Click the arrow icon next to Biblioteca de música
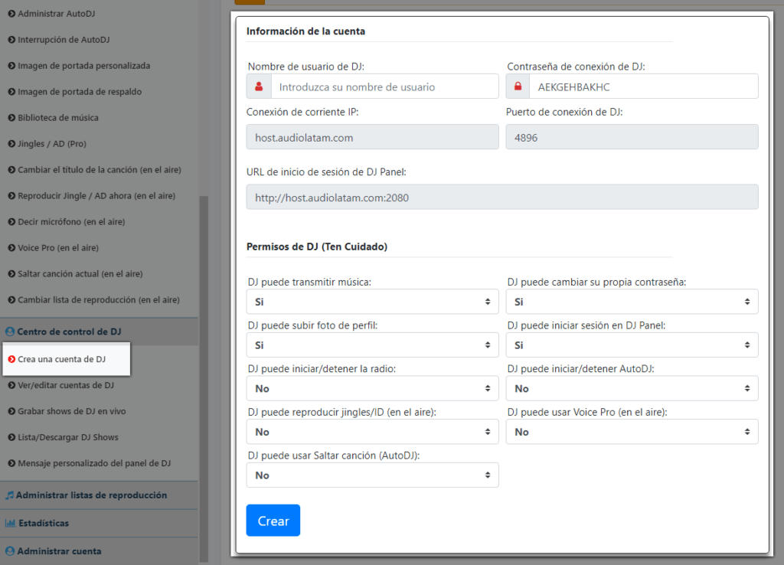Image resolution: width=784 pixels, height=565 pixels. point(11,117)
